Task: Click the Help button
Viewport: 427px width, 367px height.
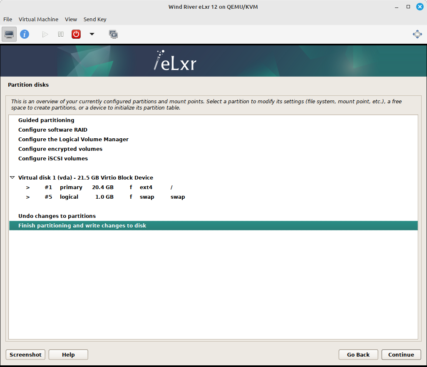Action: pos(68,355)
